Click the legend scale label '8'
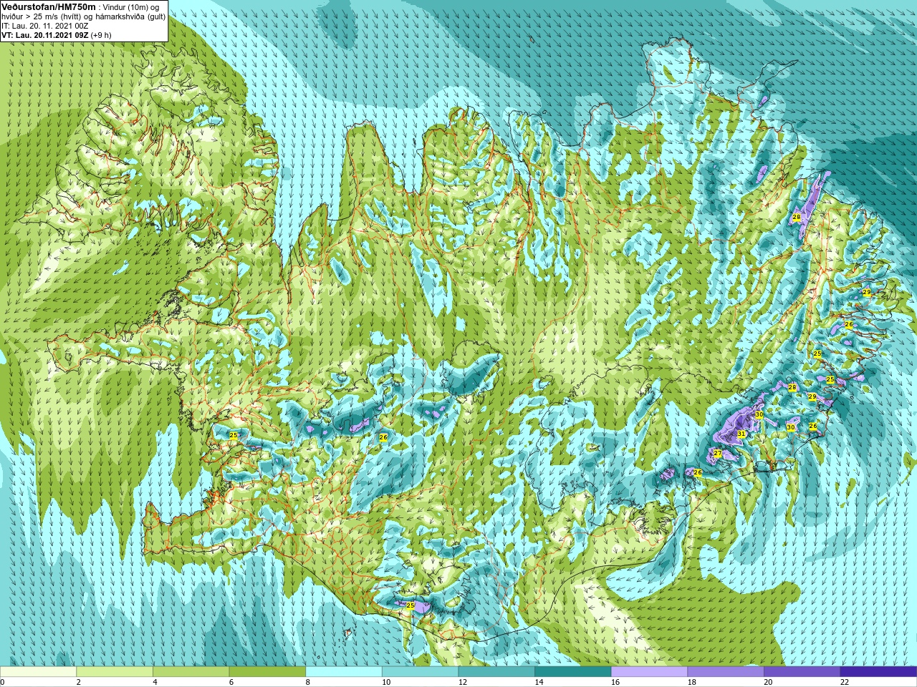This screenshot has height=687, width=917. pos(307,682)
